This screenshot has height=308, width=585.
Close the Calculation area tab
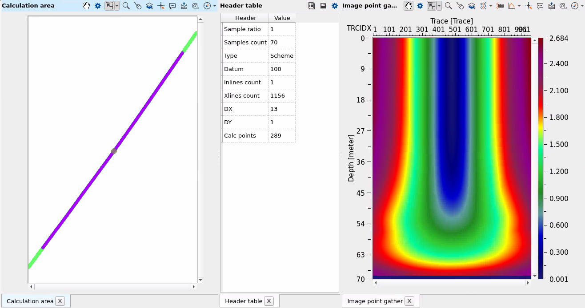pyautogui.click(x=60, y=301)
